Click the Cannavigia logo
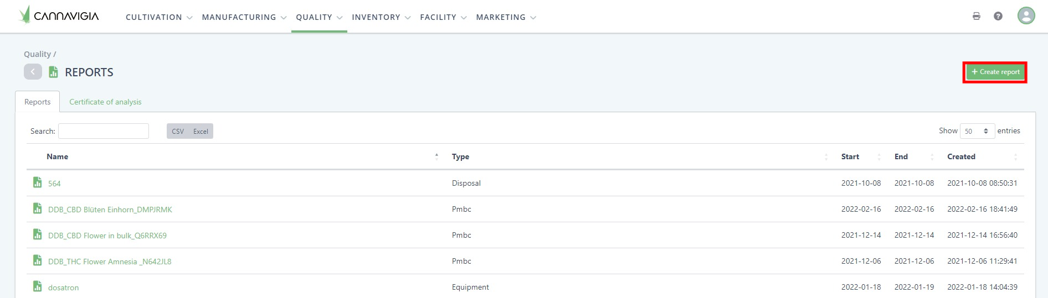This screenshot has height=298, width=1048. point(59,15)
